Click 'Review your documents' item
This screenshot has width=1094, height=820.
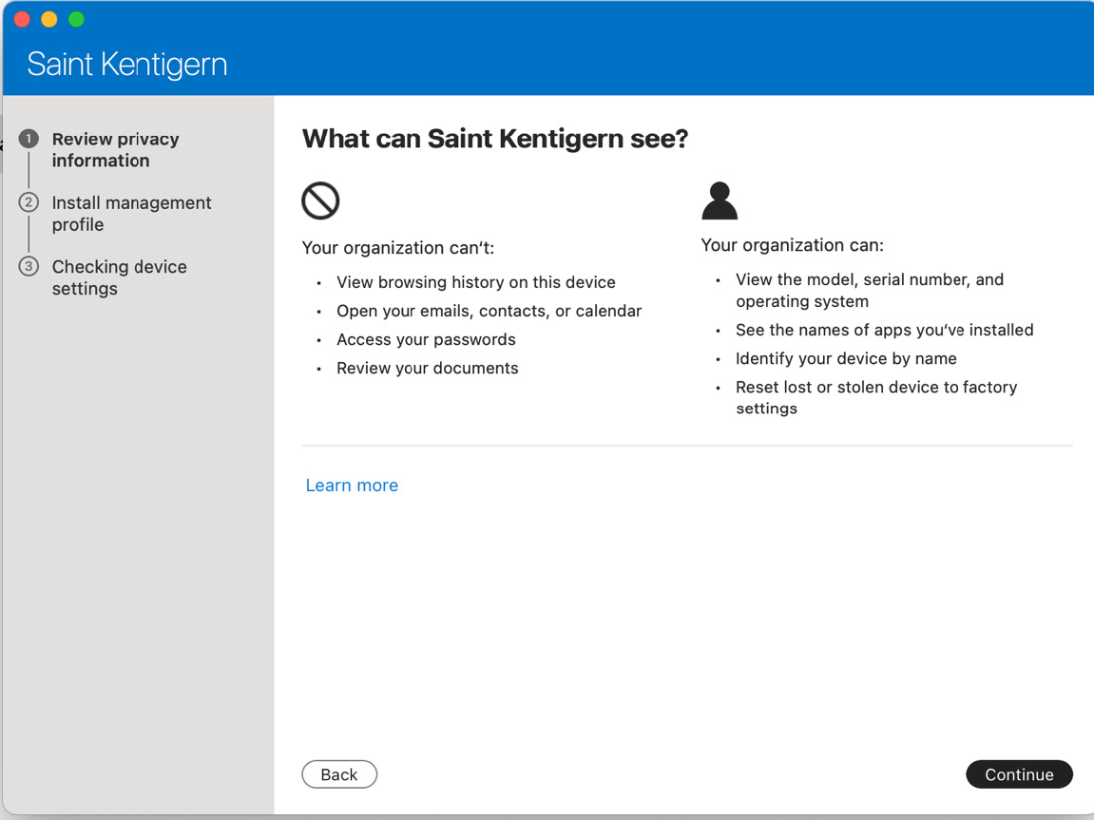pos(428,368)
